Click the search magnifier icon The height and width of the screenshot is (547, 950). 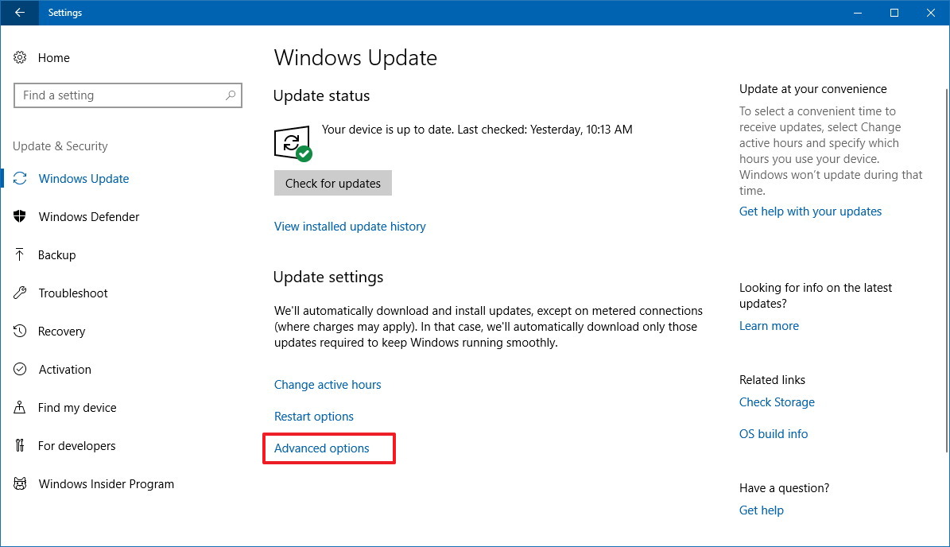[x=231, y=95]
